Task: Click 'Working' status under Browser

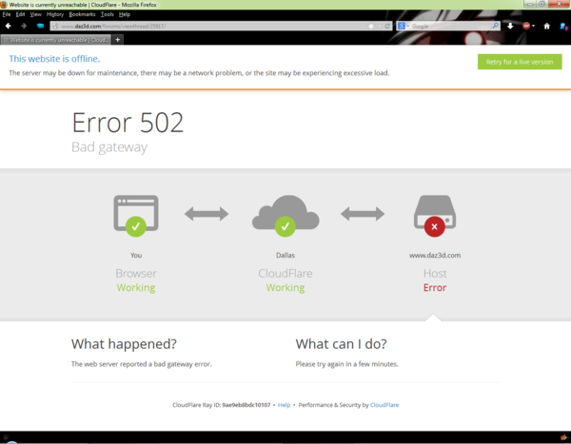Action: [136, 288]
